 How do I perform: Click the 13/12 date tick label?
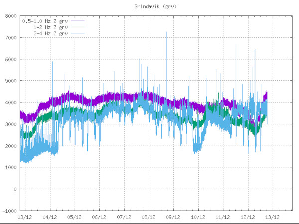click(272, 217)
